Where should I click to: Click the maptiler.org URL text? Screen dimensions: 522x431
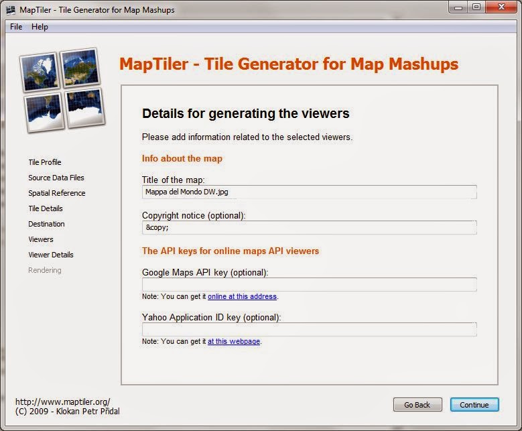[x=62, y=402]
